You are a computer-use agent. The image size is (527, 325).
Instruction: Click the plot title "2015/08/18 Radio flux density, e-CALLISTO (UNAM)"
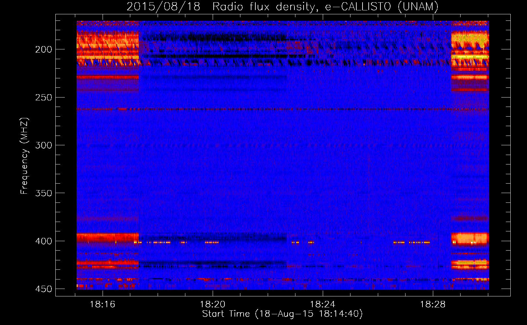[x=282, y=7]
